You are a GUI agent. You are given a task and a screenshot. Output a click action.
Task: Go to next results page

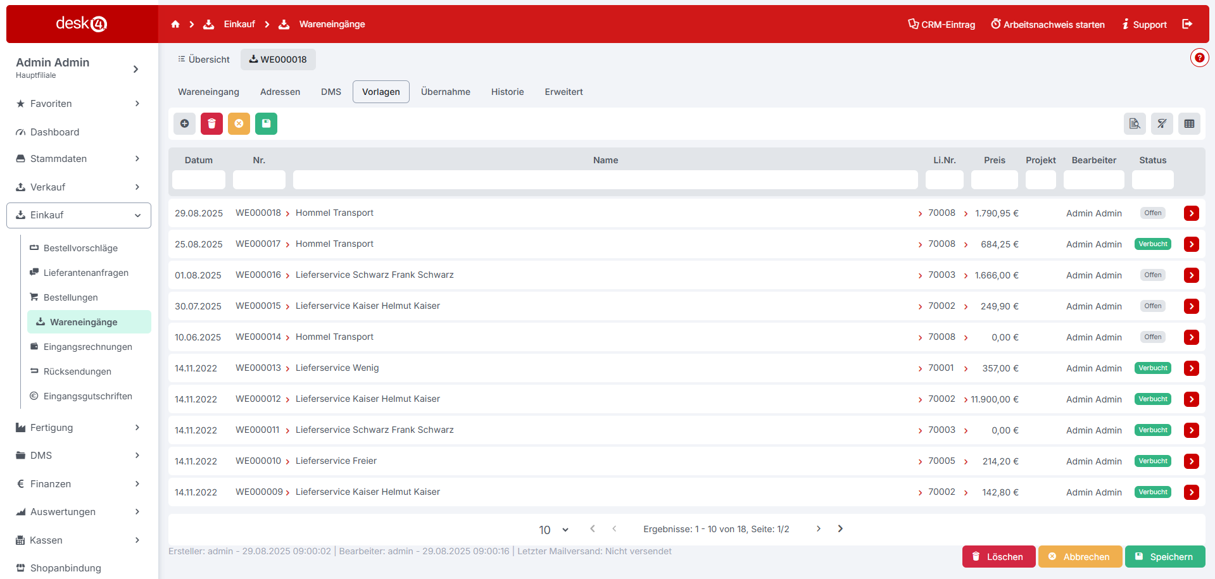818,529
